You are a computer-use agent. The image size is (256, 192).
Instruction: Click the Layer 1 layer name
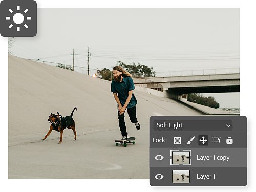206,177
